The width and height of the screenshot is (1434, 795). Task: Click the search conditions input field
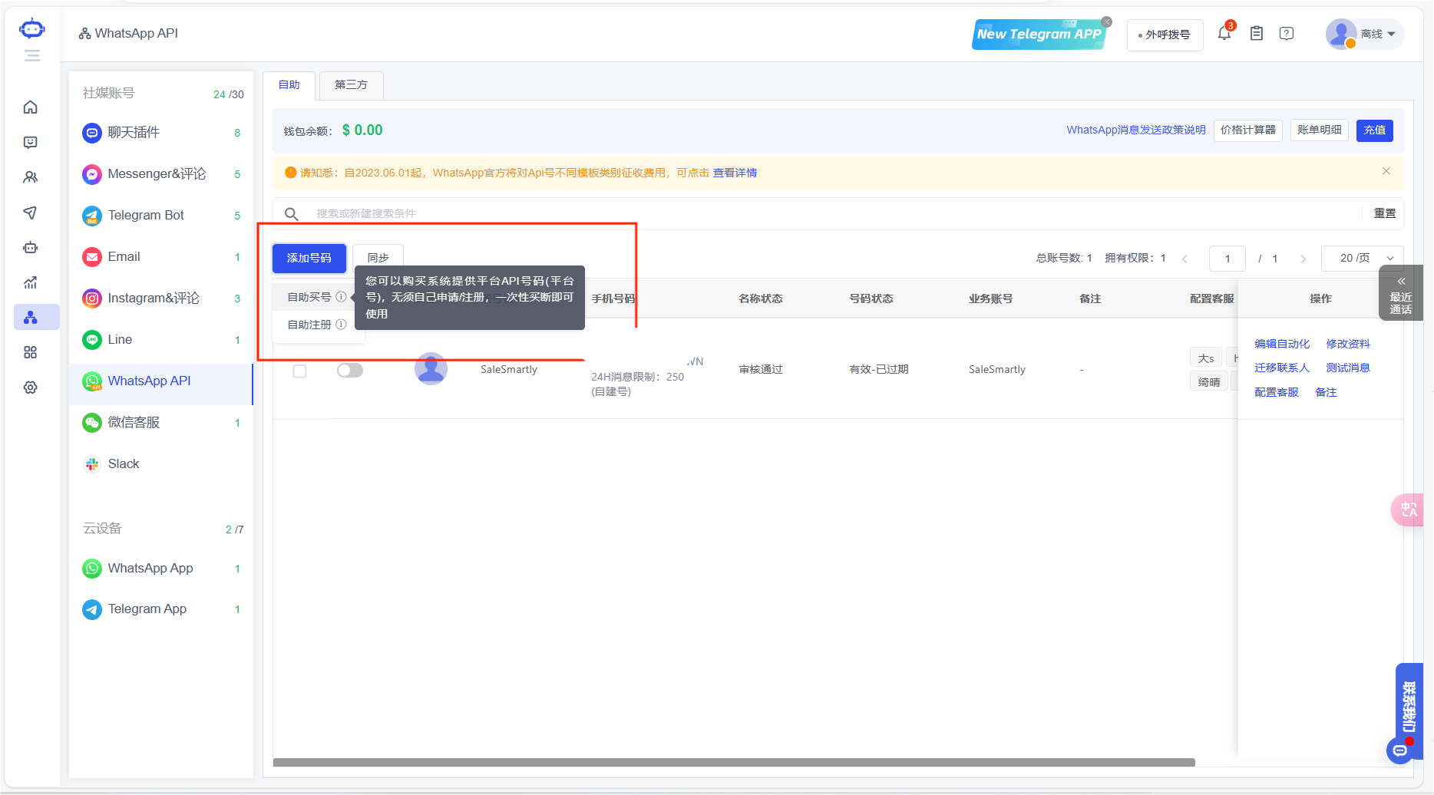829,214
